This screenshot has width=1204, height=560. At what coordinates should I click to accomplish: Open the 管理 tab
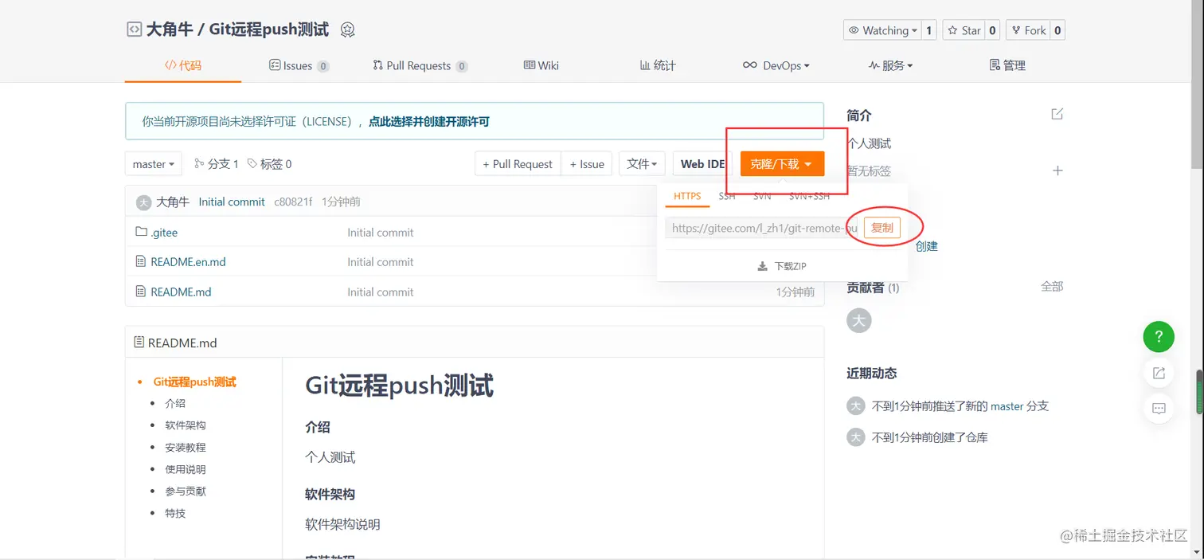[1007, 65]
